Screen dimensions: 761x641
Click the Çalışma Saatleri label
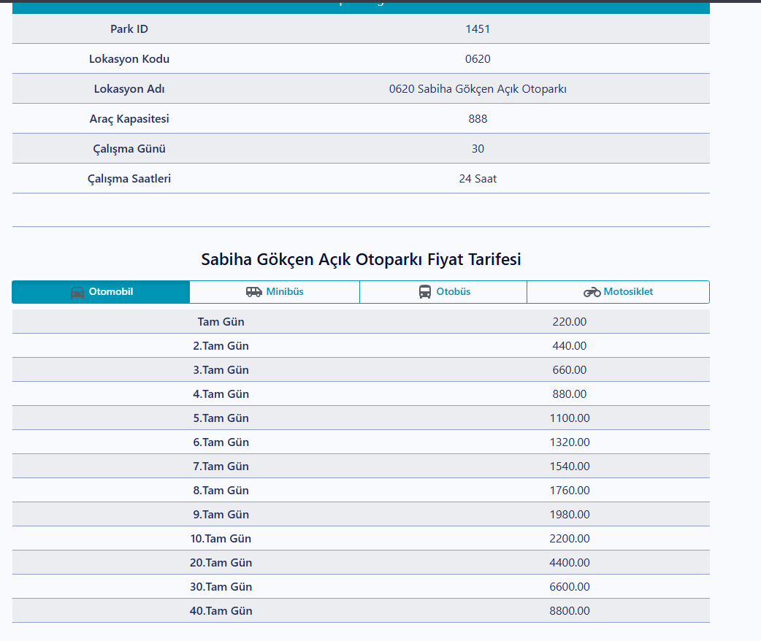click(x=129, y=179)
